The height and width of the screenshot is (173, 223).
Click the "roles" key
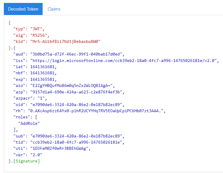click(x=22, y=117)
